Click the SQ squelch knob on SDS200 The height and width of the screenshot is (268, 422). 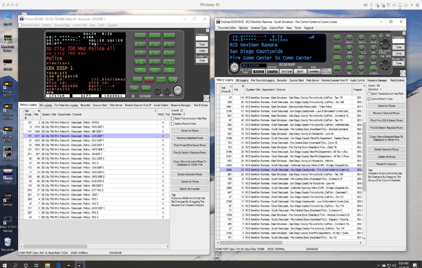(x=157, y=91)
